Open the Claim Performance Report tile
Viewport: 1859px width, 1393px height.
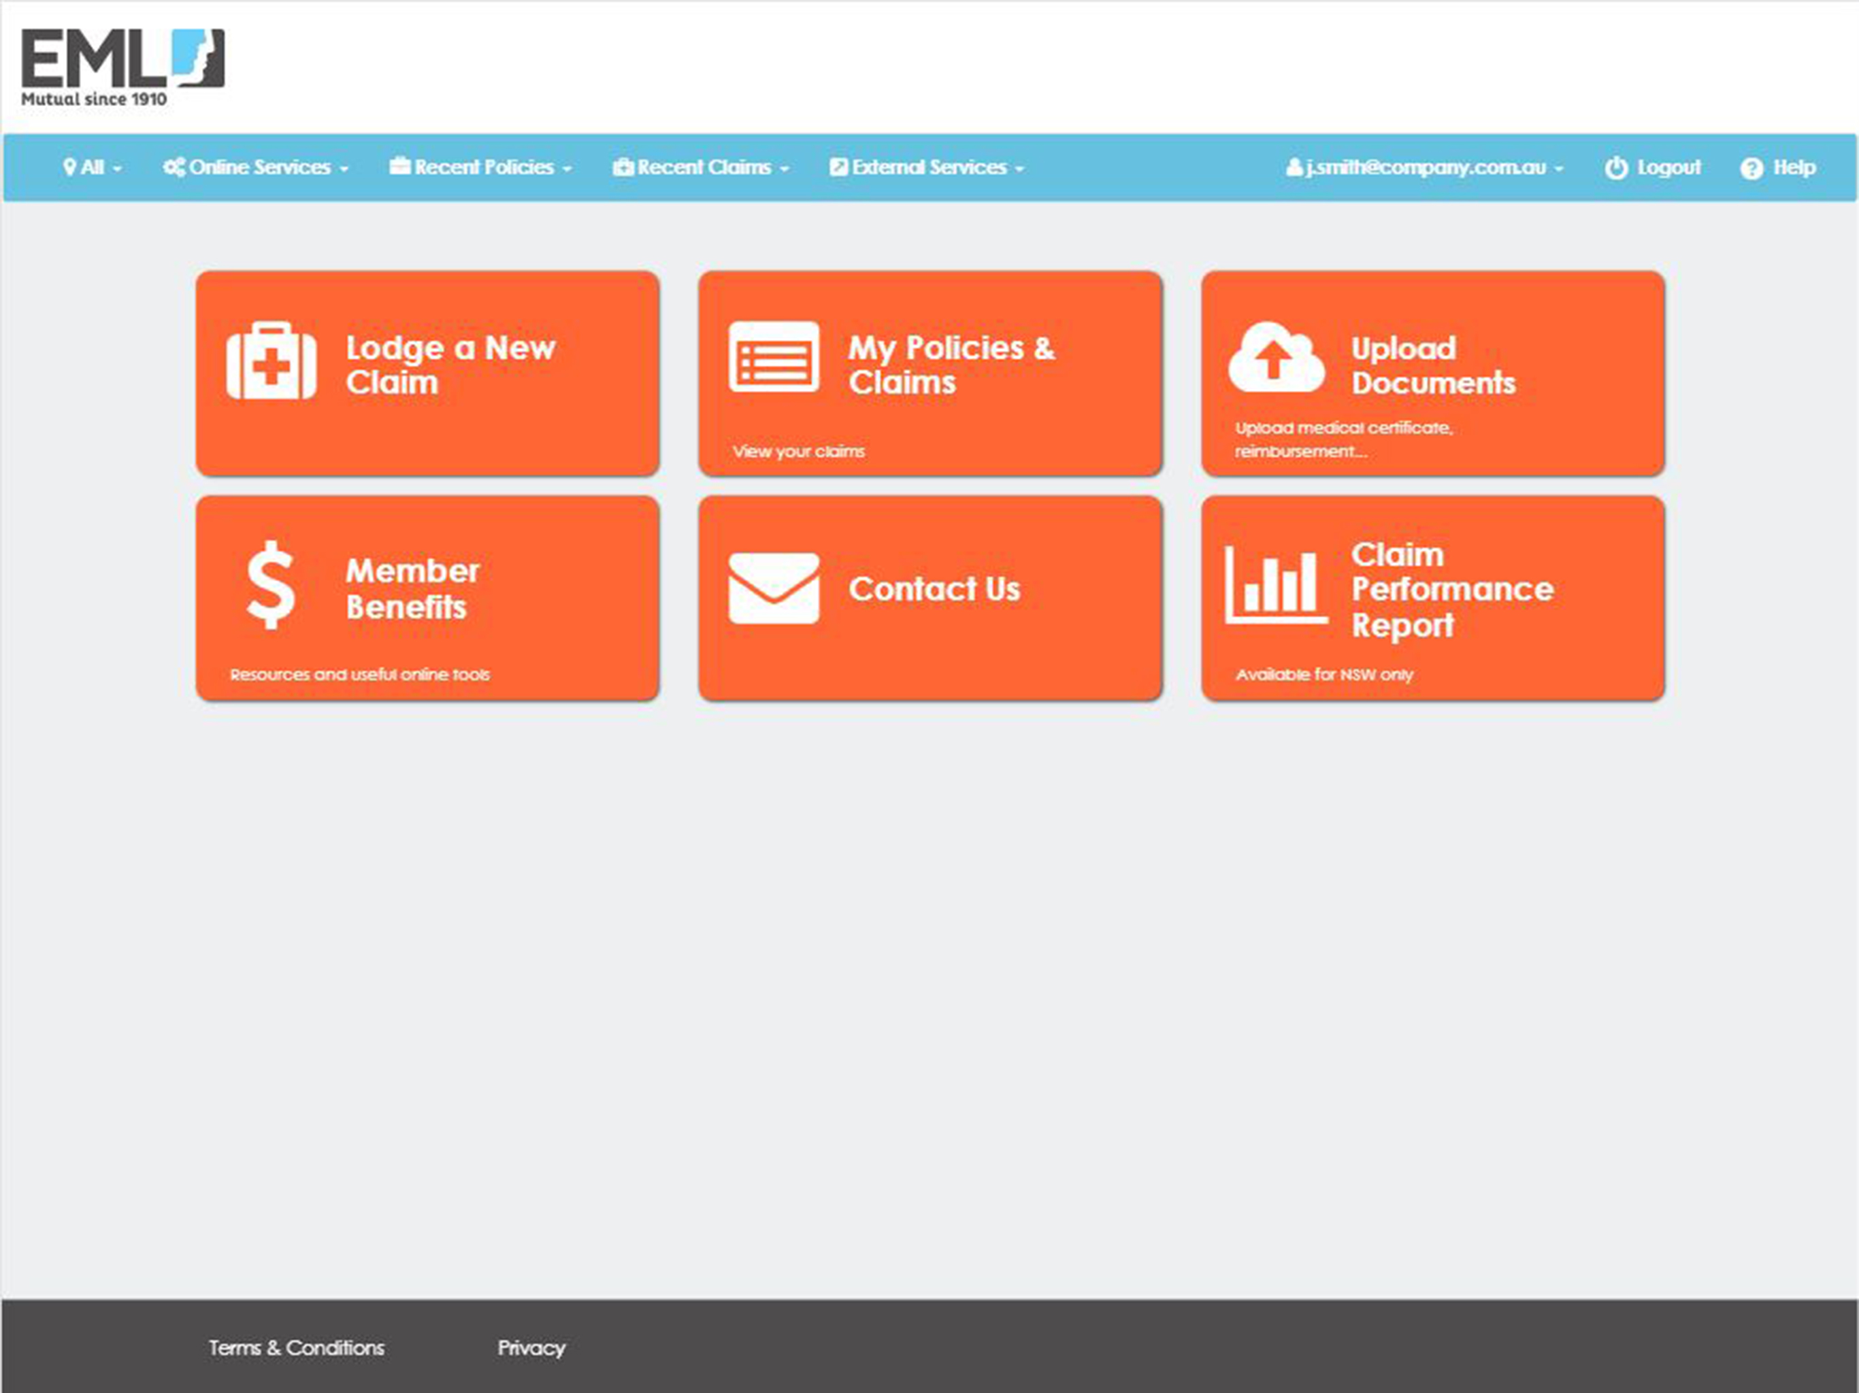(x=1433, y=597)
